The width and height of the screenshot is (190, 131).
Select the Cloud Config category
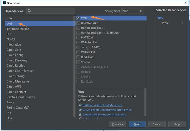[x=39, y=55]
